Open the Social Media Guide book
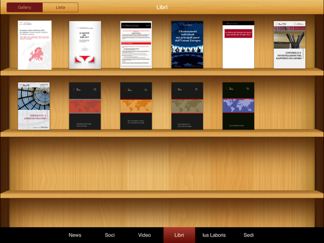 click(238, 106)
